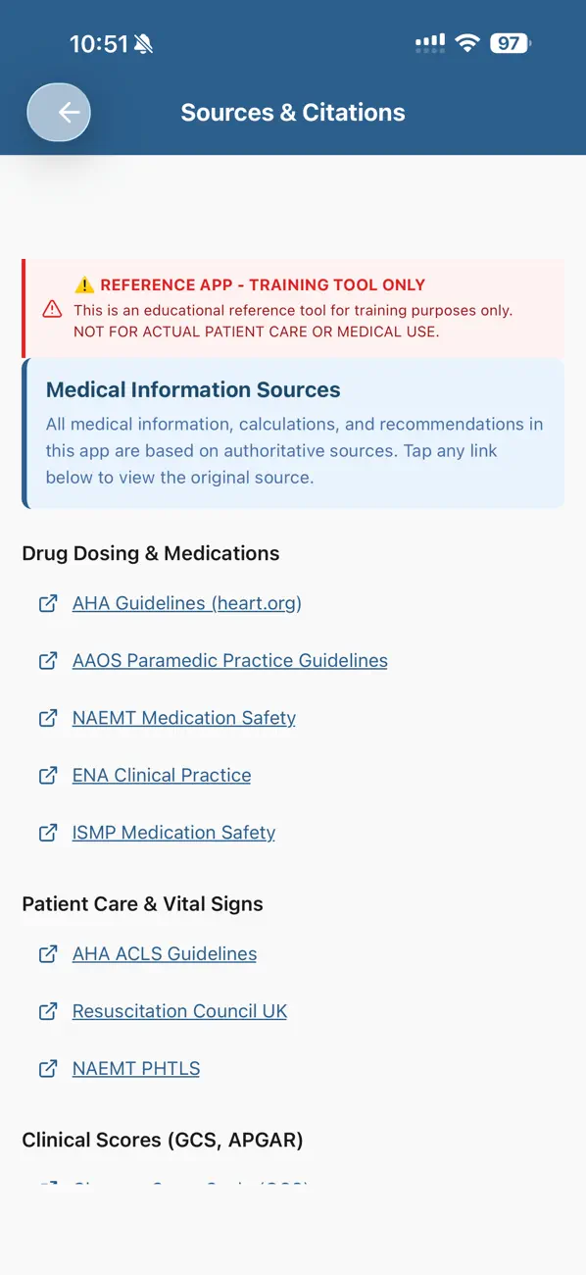This screenshot has width=586, height=1275.
Task: Open the AHA Guidelines (heart.org) link
Action: click(x=186, y=603)
